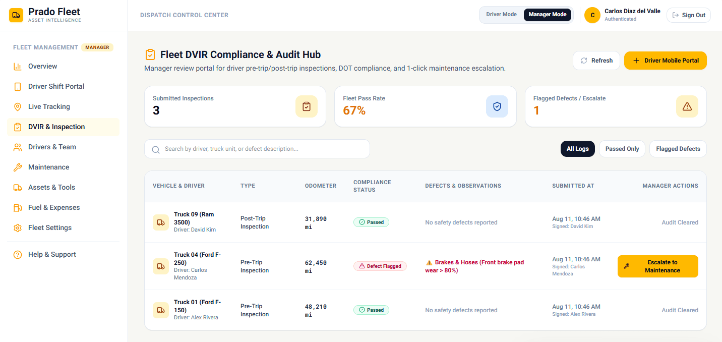Screen dimensions: 722x342
Task: Click the Driver Shift Portal phone icon
Action: point(18,87)
